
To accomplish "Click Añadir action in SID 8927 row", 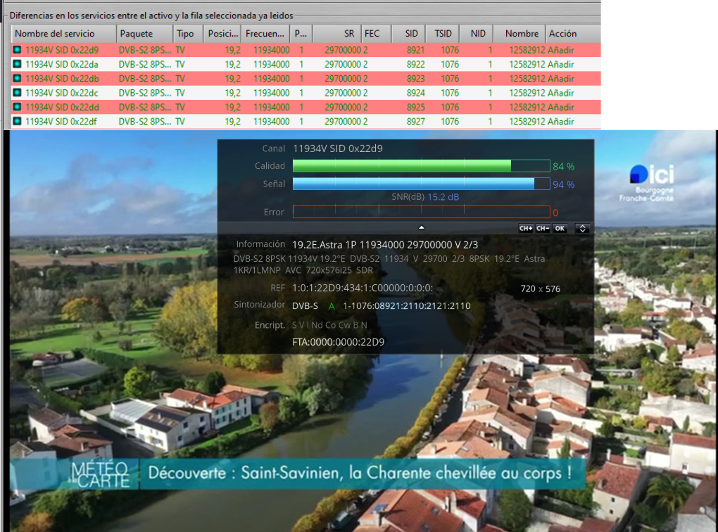I will click(560, 121).
